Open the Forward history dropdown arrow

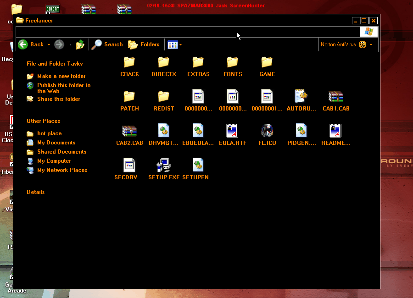click(70, 45)
